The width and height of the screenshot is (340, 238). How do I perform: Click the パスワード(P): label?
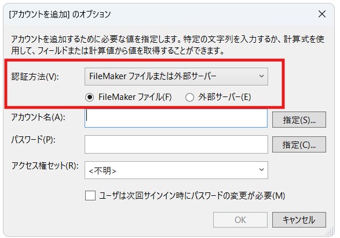tap(33, 140)
